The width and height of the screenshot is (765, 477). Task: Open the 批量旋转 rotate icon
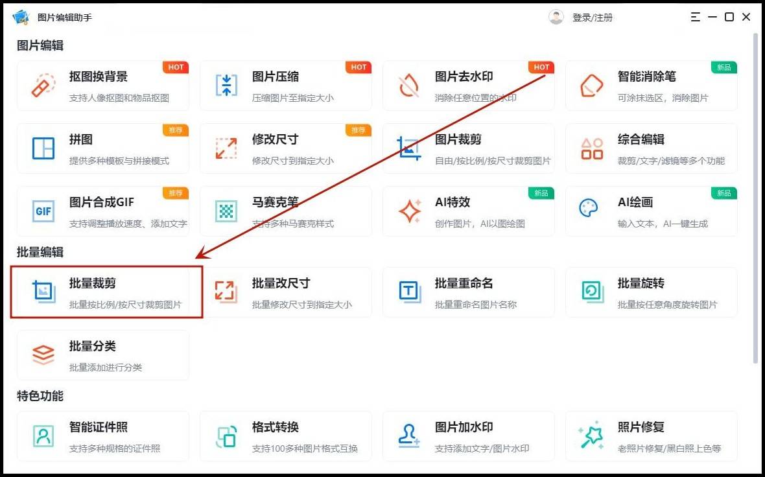coord(593,292)
